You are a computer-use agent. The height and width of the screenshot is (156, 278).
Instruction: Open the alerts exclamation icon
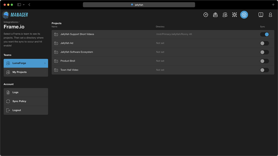tap(261, 15)
